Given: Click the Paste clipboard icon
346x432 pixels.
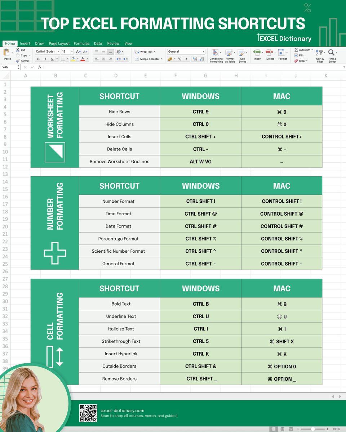Looking at the screenshot, I should tap(6, 52).
